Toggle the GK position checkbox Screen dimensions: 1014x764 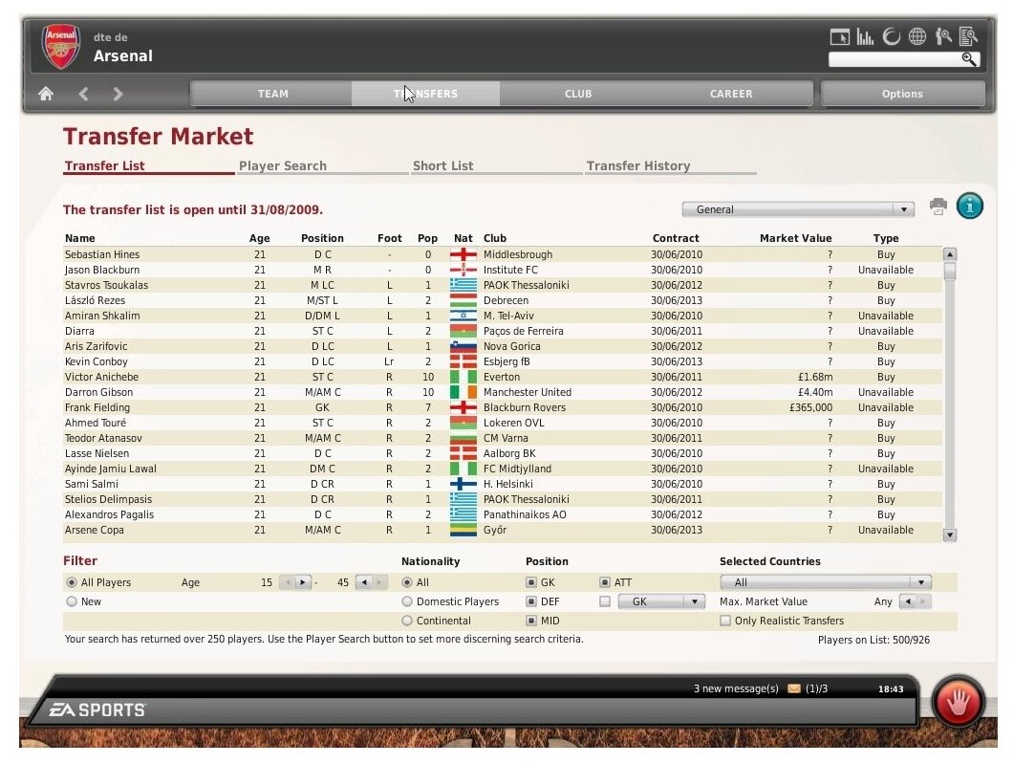click(x=531, y=582)
